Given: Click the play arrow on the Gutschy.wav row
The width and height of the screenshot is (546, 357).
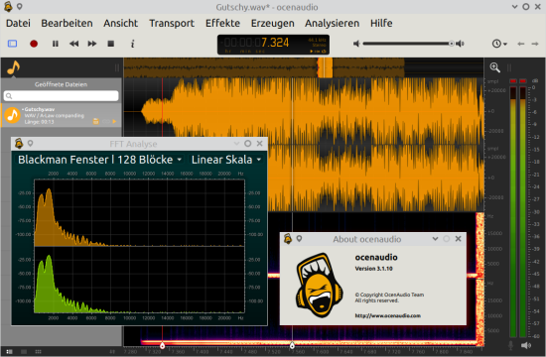Looking at the screenshot, I should tap(114, 121).
